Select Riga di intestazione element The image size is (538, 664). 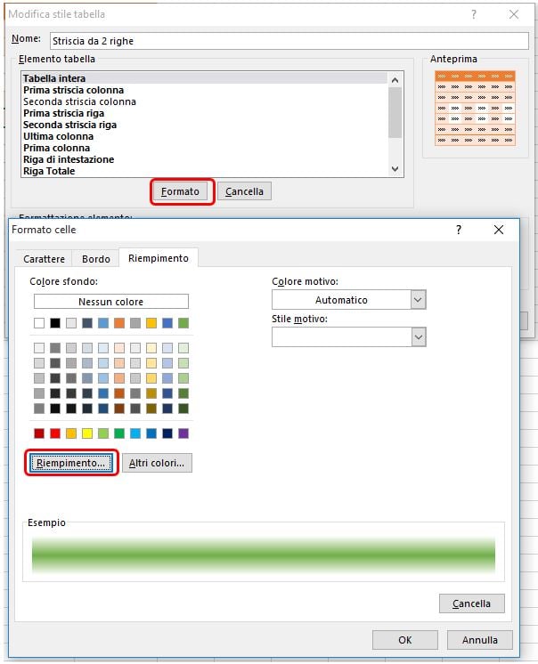69,159
